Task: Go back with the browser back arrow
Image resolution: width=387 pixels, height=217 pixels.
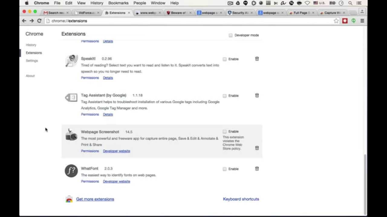Action: click(x=24, y=21)
